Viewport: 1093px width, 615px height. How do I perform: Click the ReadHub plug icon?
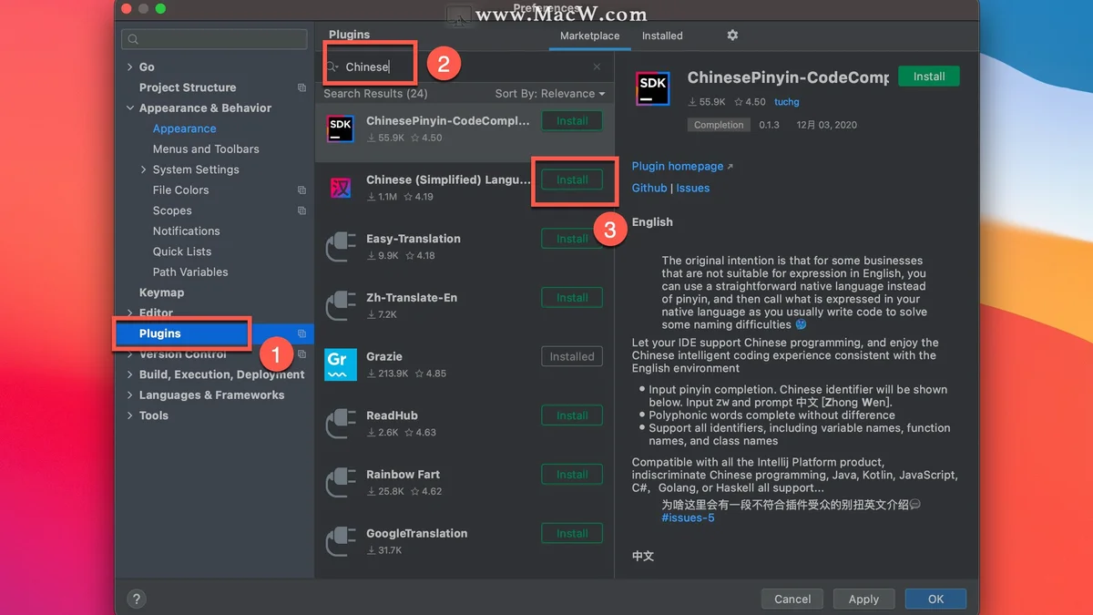[341, 424]
